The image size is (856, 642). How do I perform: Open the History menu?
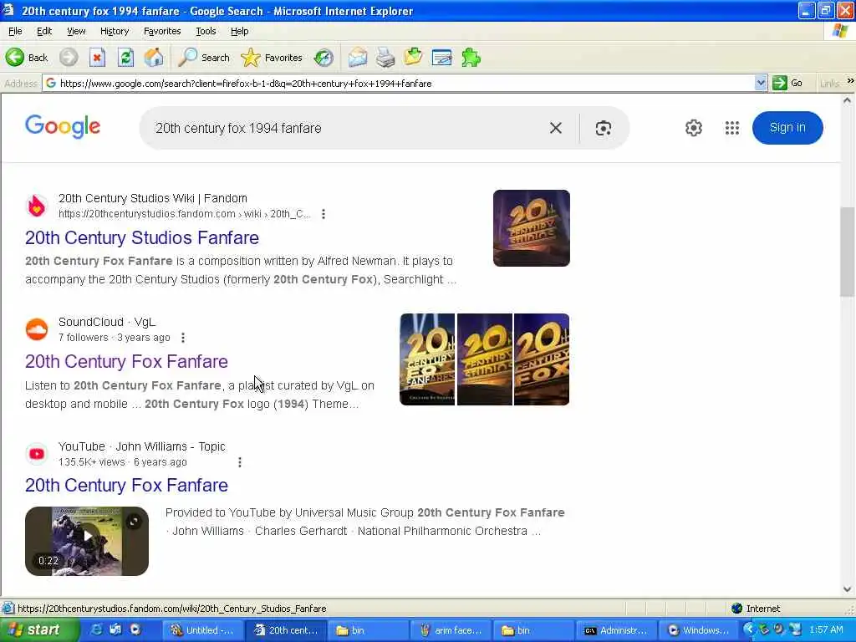114,31
